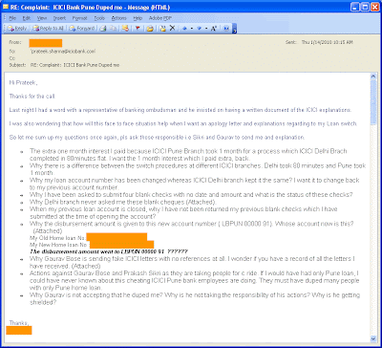The image size is (382, 348).
Task: Open the Help menu
Action: (x=138, y=18)
